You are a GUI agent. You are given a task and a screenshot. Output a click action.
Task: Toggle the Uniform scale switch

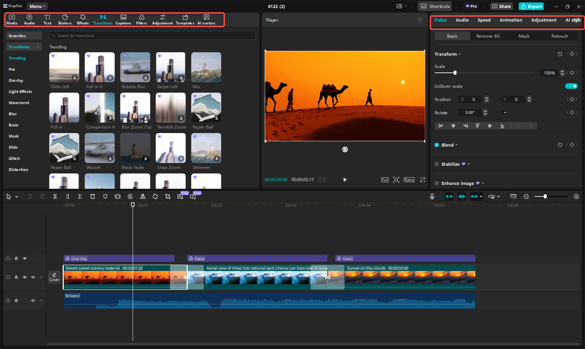click(571, 86)
